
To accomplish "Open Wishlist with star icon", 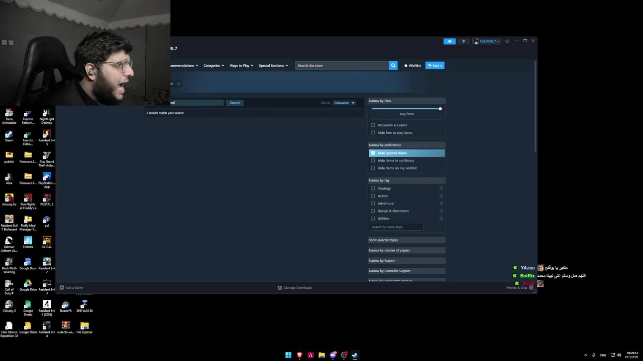I will click(412, 66).
